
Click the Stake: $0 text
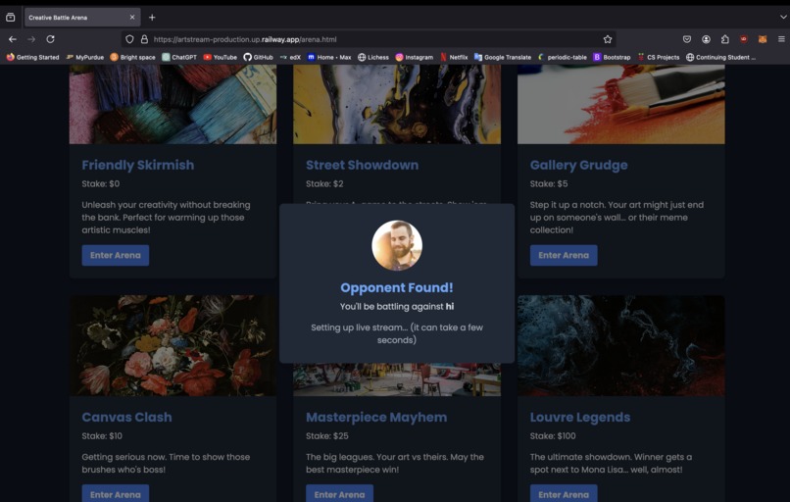(101, 184)
